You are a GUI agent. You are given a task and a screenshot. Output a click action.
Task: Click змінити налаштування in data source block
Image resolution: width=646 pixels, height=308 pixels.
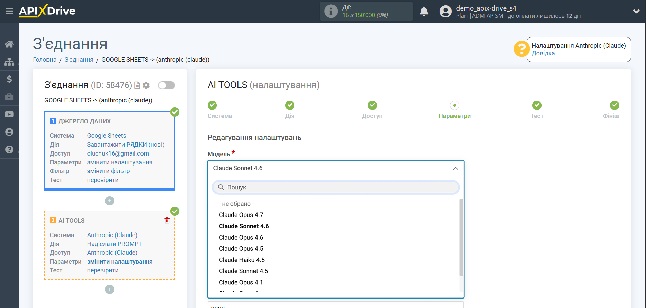pyautogui.click(x=119, y=162)
